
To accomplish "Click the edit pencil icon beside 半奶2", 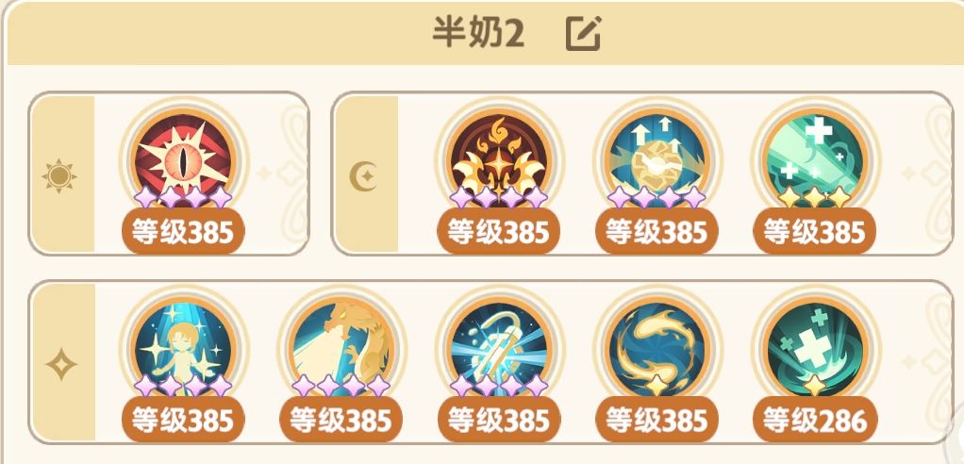I will [583, 33].
